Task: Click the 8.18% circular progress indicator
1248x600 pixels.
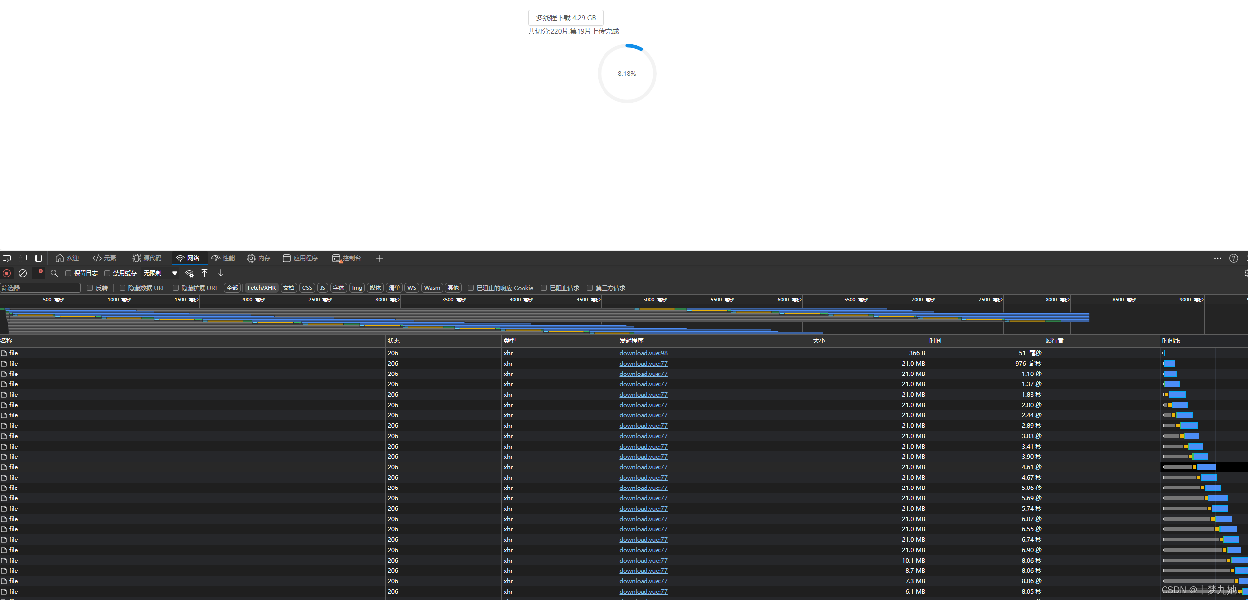Action: (627, 74)
